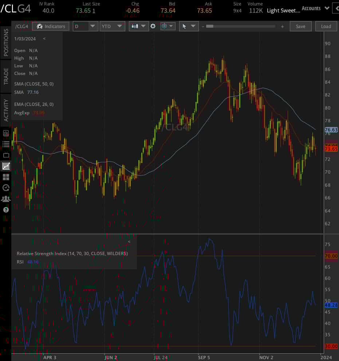Image resolution: width=339 pixels, height=361 pixels.
Task: Open help with the question mark icon
Action: pyautogui.click(x=5, y=210)
